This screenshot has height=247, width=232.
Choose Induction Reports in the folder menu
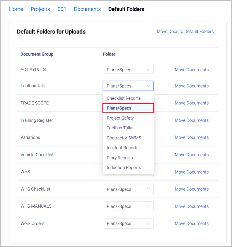tap(124, 168)
